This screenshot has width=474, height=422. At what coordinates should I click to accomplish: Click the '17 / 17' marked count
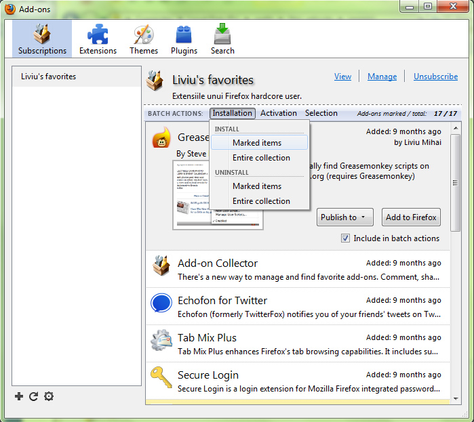(446, 114)
